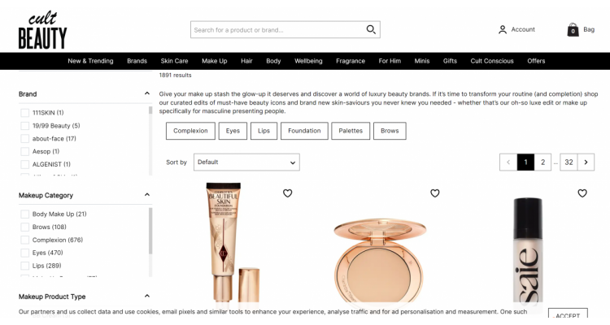This screenshot has width=610, height=325.
Task: Open the Wellbeing menu
Action: (x=308, y=61)
